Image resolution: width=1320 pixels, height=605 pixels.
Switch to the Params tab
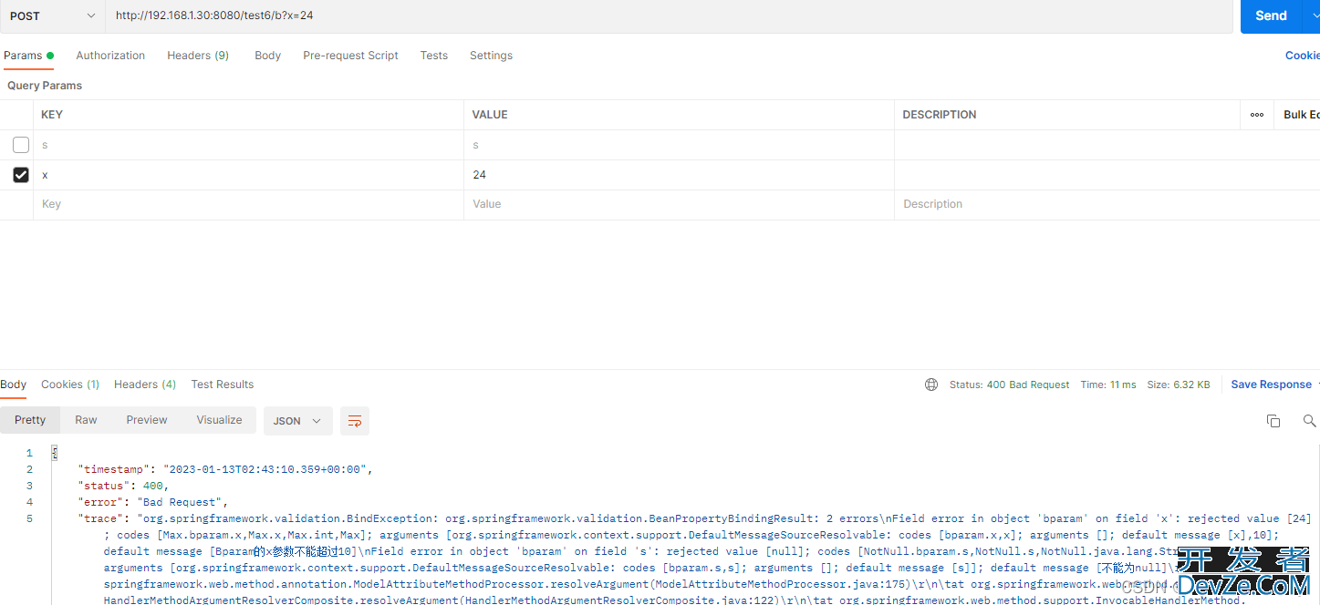[28, 56]
